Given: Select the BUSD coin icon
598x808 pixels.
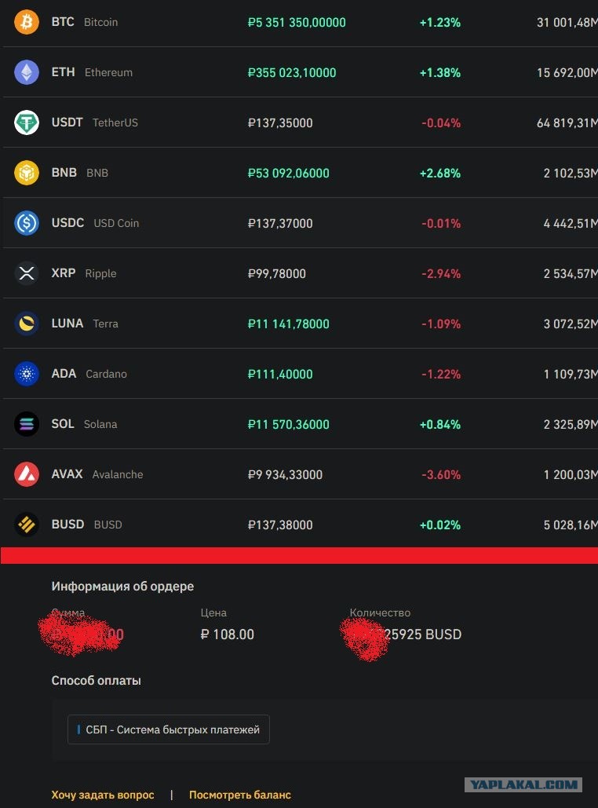Looking at the screenshot, I should click(26, 524).
